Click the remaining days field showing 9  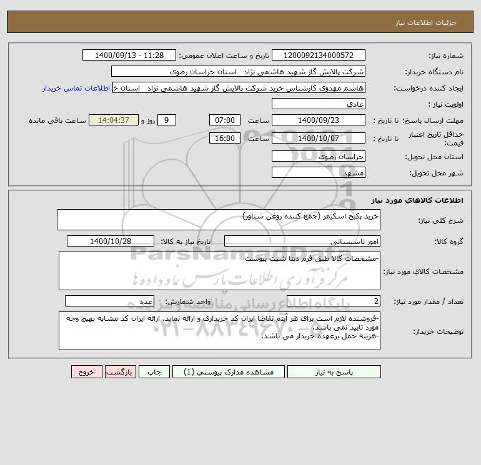pyautogui.click(x=167, y=120)
